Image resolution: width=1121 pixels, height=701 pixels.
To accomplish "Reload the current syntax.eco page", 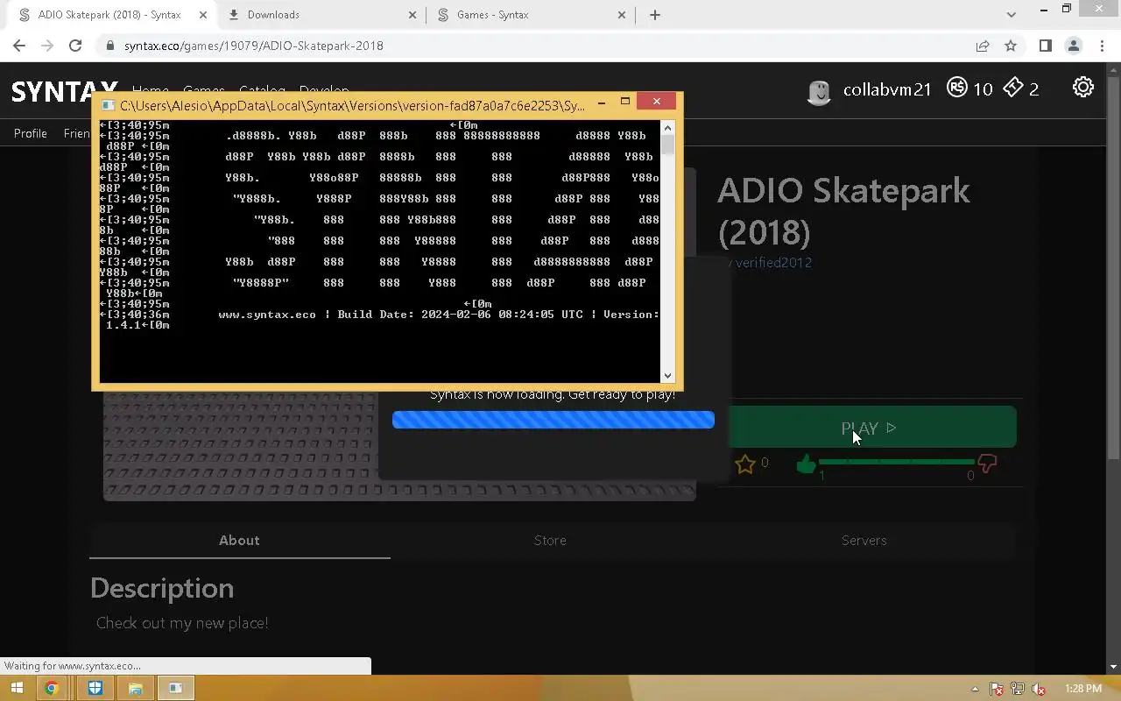I will click(75, 46).
